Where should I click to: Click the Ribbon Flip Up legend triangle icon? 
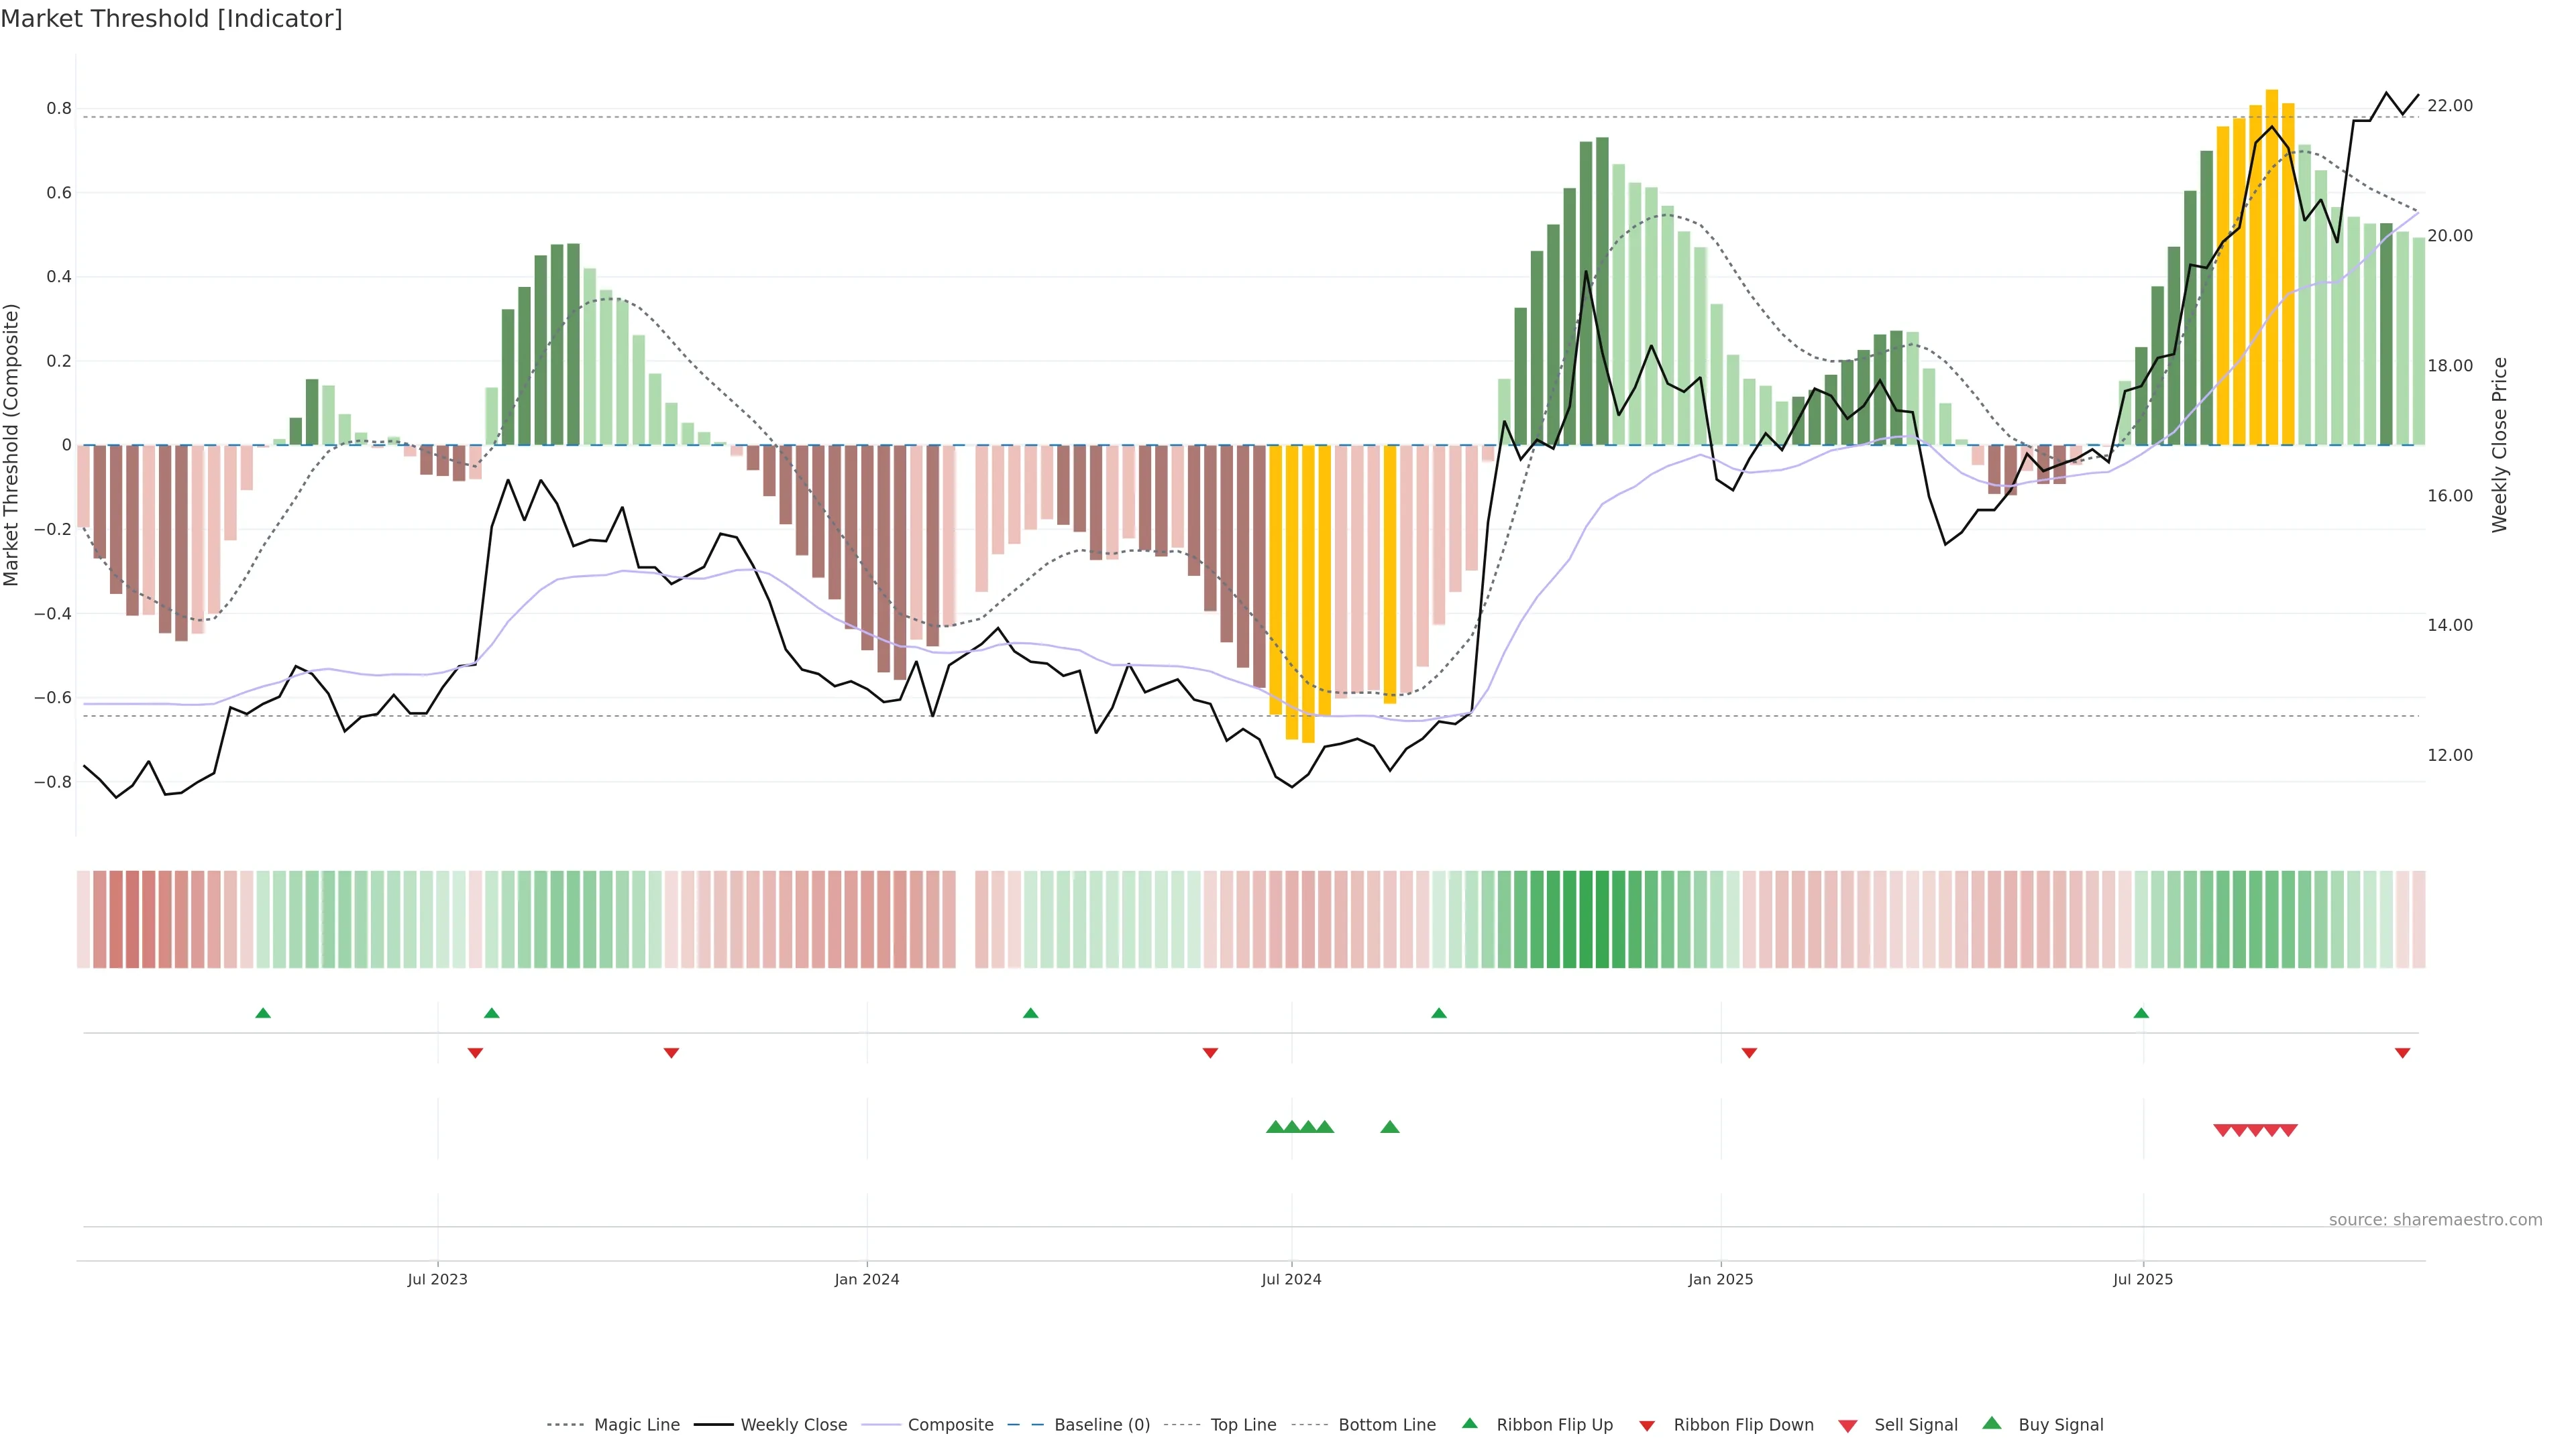click(1469, 1423)
